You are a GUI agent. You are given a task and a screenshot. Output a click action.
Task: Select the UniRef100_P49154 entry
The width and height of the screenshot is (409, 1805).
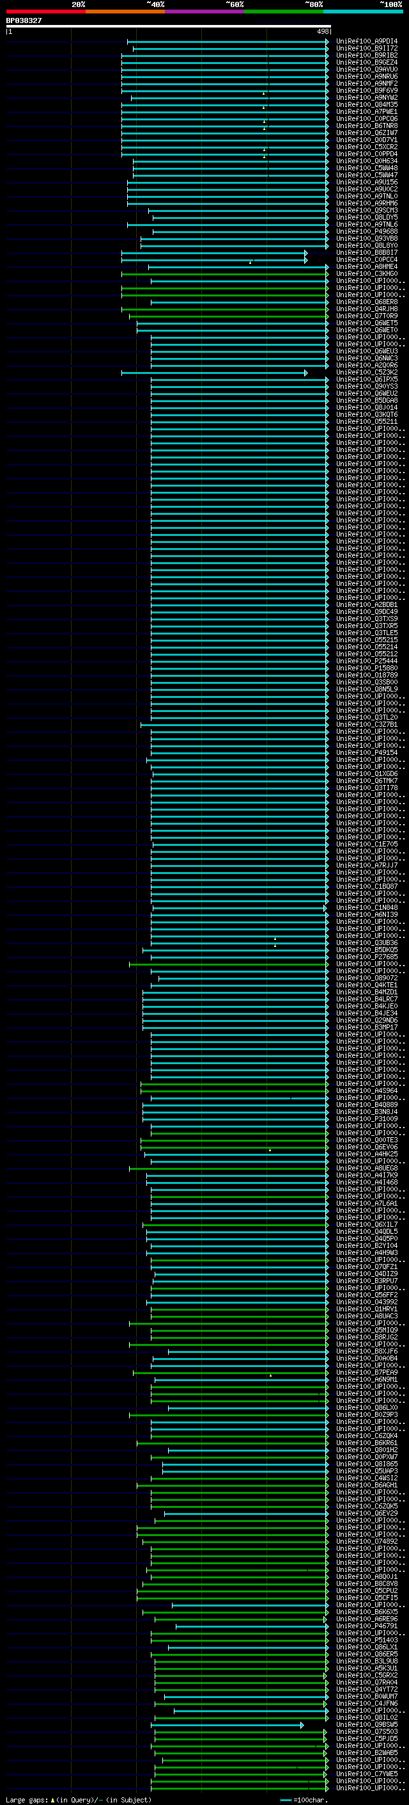tap(366, 753)
